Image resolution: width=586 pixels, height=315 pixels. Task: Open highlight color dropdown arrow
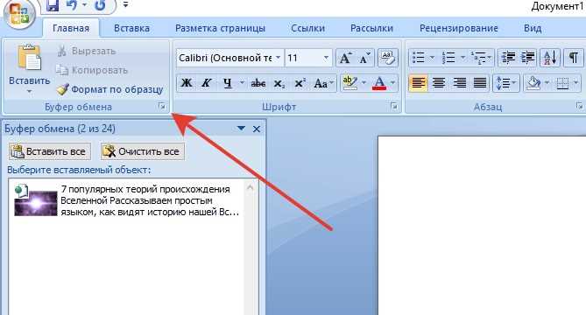click(364, 83)
